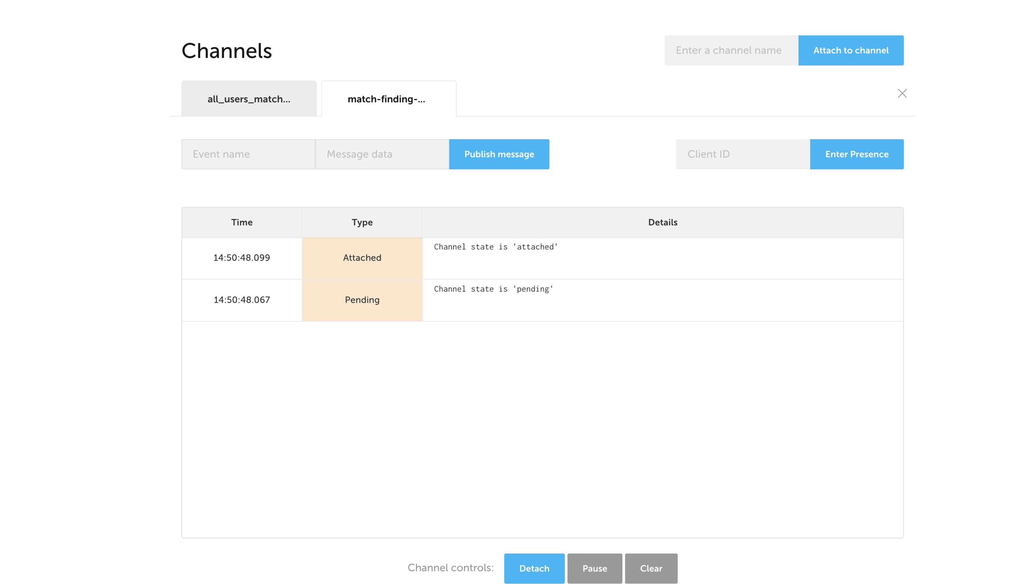Screen dimensions: 1013x584
Task: Detach from the current channel
Action: pos(534,568)
